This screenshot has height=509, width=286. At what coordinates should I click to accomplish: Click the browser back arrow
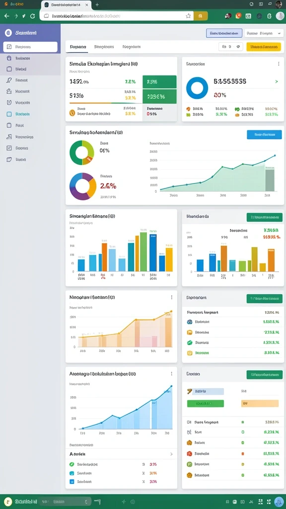(6, 16)
